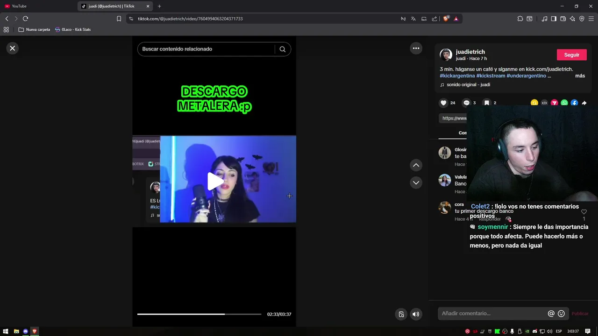
Task: Go forward in browser history
Action: click(x=16, y=19)
